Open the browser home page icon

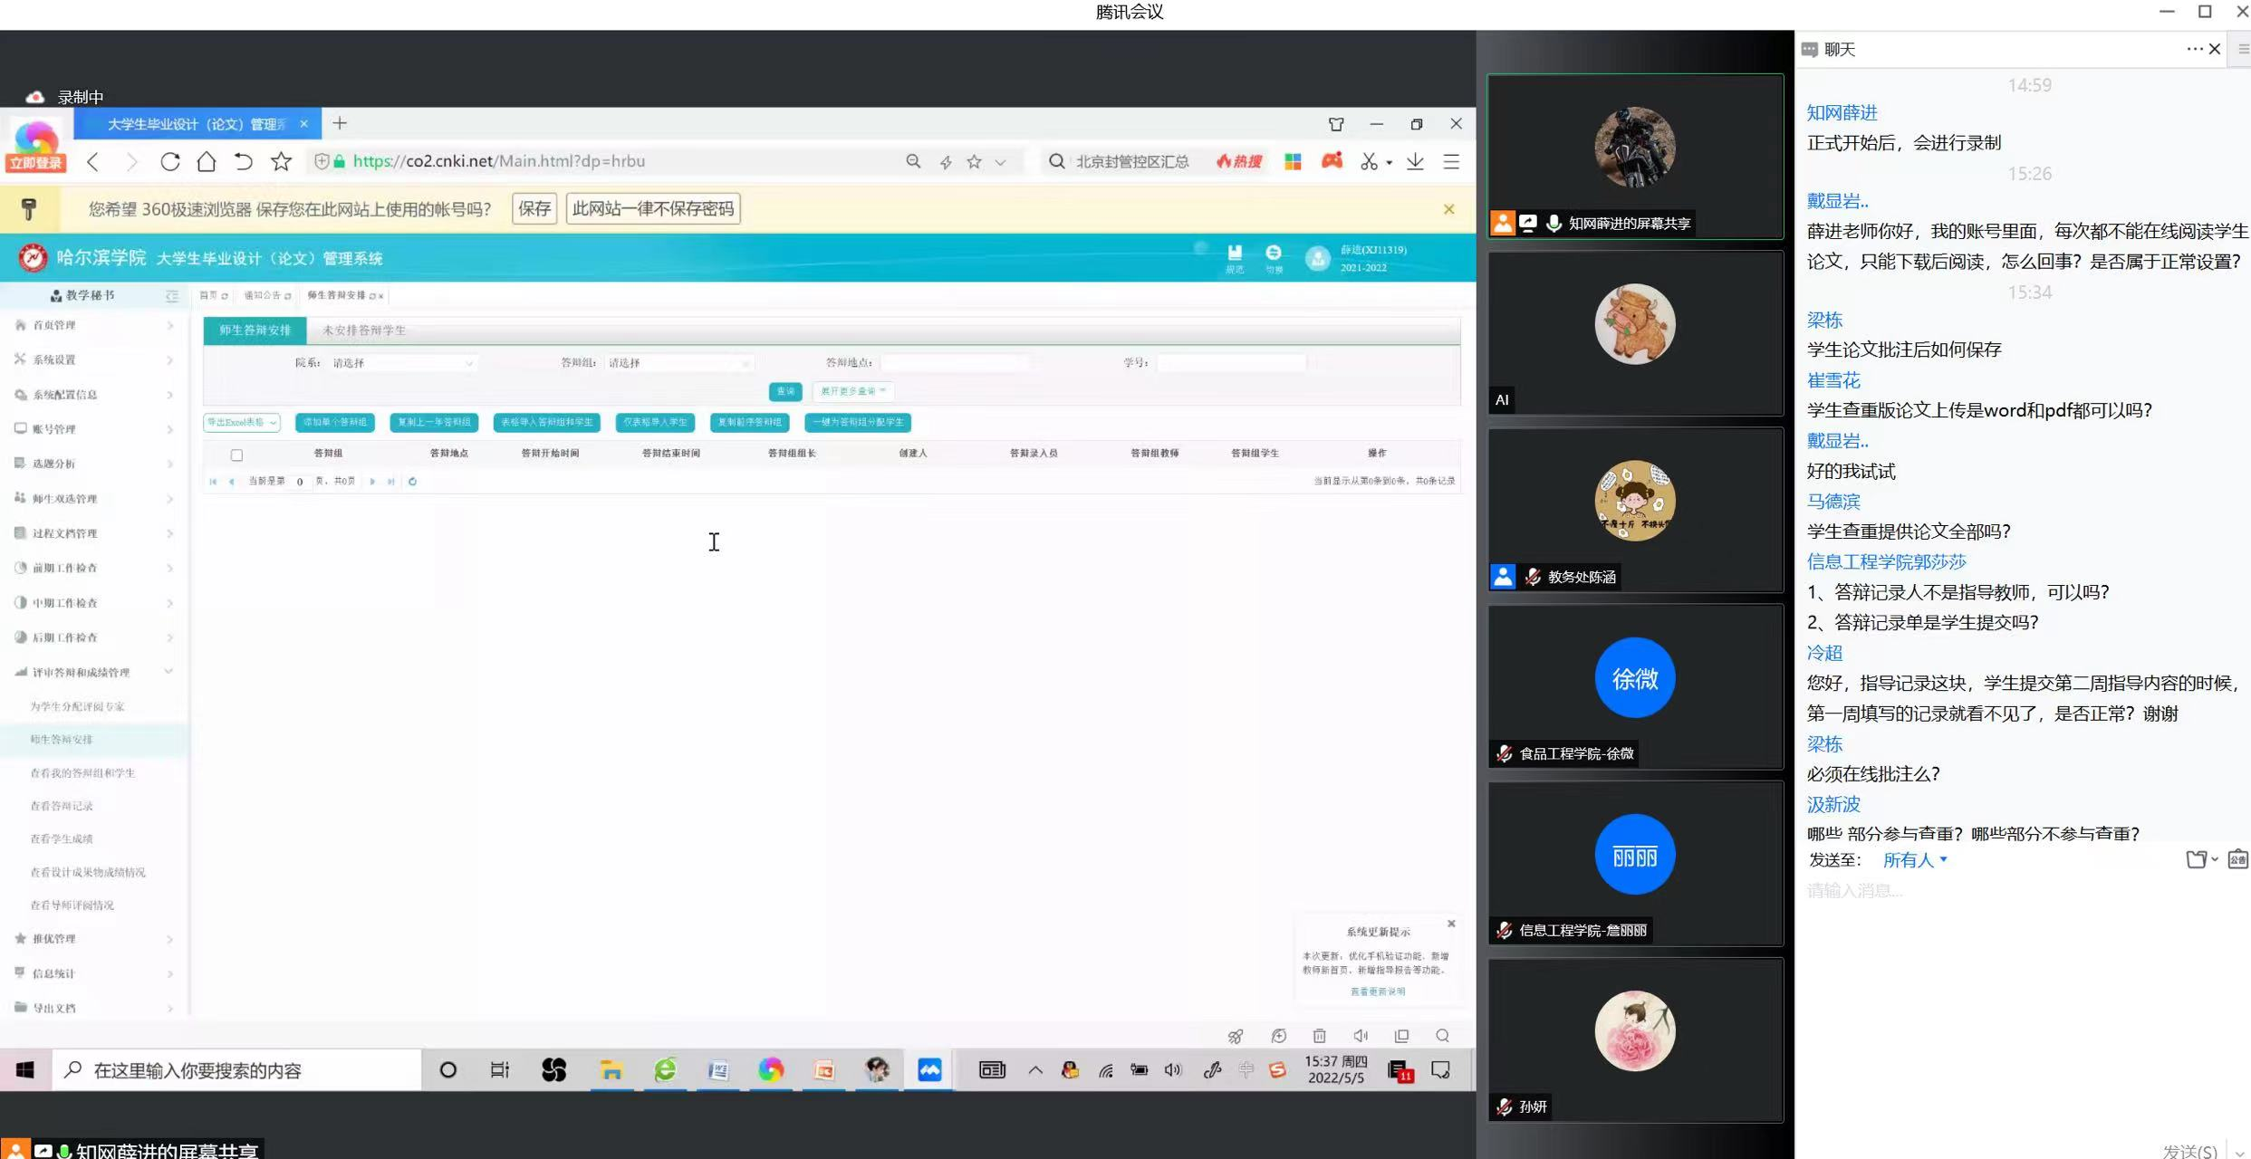pos(207,162)
